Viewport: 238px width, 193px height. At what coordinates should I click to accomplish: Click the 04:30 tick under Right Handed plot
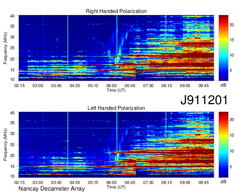[x=75, y=86]
